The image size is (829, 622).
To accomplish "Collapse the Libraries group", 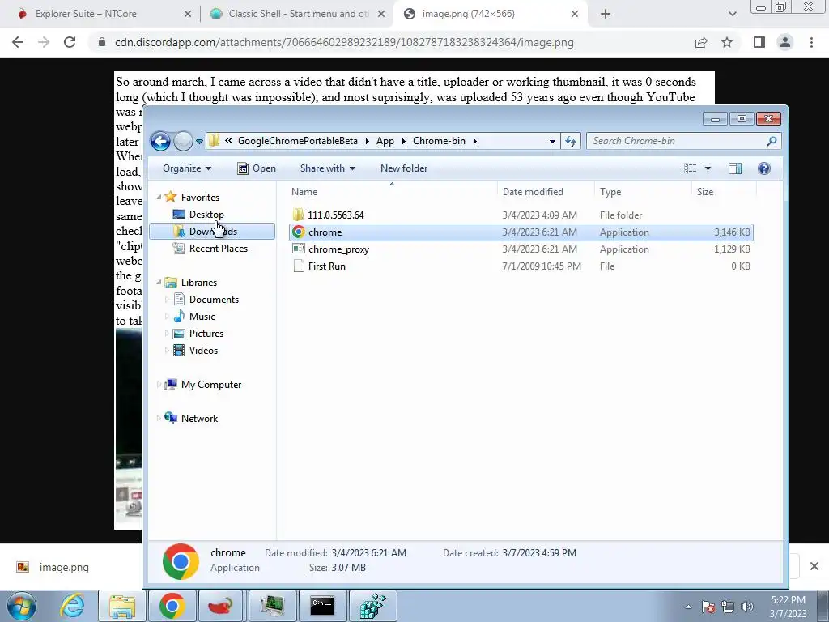I will [159, 282].
